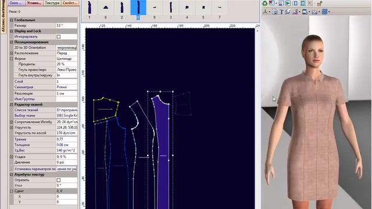Collapse the Display and Lock section
Image resolution: width=372 pixels, height=209 pixels.
[12, 31]
